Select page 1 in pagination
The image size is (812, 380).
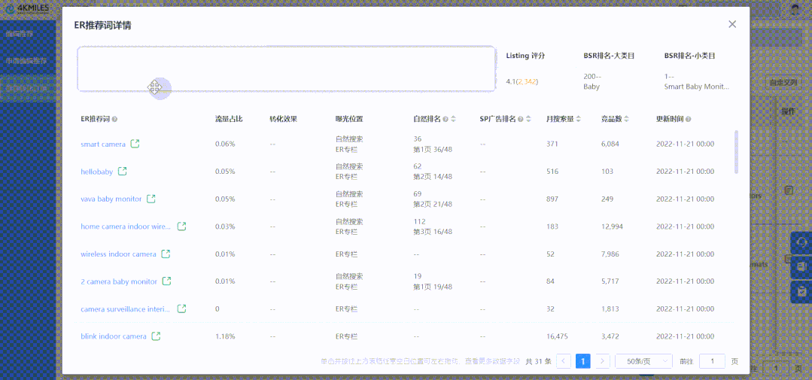tap(582, 361)
